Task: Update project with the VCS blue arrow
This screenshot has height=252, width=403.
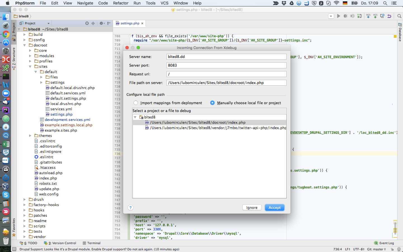Action: [x=368, y=16]
